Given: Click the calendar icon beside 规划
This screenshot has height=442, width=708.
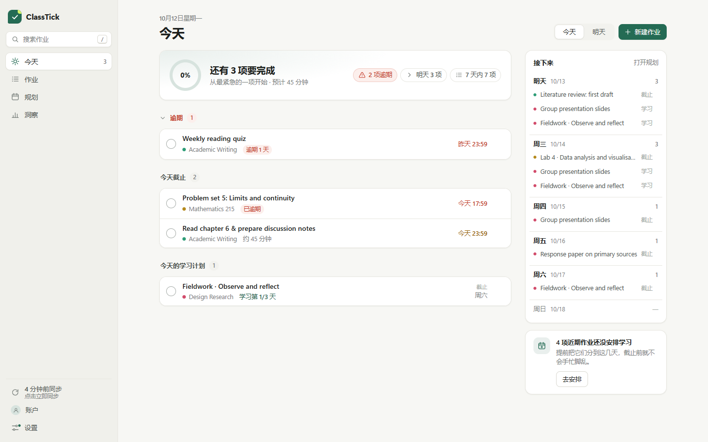Looking at the screenshot, I should pos(15,97).
